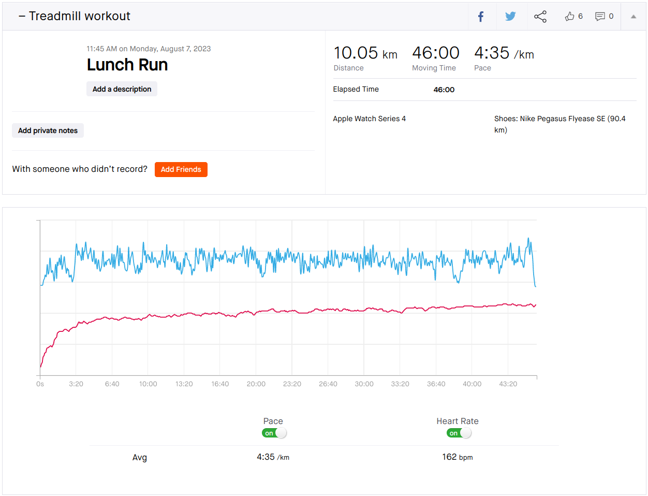648x496 pixels.
Task: Click the orange Add Friends button
Action: pyautogui.click(x=181, y=169)
